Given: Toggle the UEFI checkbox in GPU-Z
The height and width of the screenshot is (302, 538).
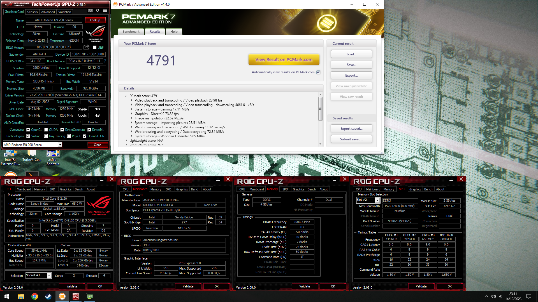Looking at the screenshot, I should click(x=94, y=48).
